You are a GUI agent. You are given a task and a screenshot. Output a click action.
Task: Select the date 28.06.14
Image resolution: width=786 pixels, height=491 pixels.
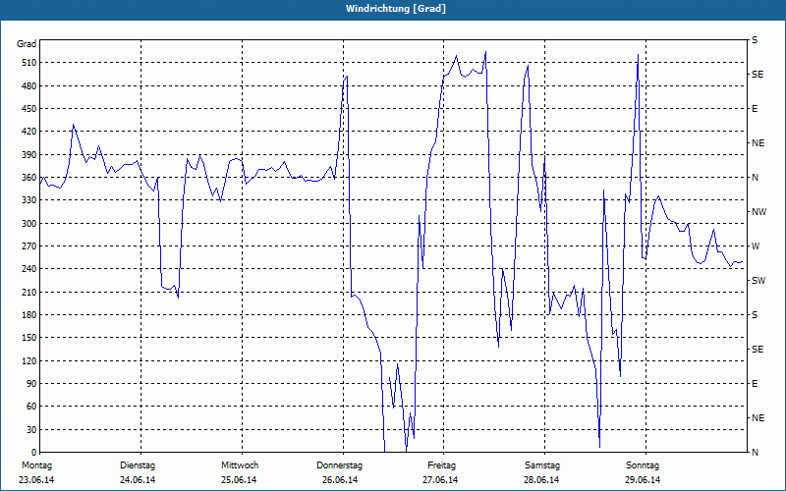(x=541, y=480)
